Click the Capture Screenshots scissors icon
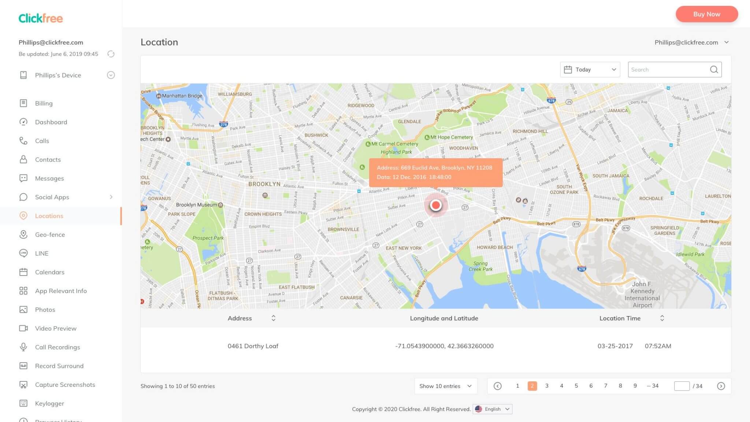Image resolution: width=750 pixels, height=422 pixels. [23, 385]
